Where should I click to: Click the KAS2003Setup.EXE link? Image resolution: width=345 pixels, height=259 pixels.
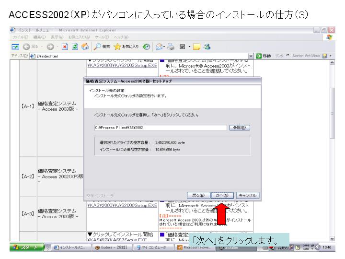(x=122, y=65)
